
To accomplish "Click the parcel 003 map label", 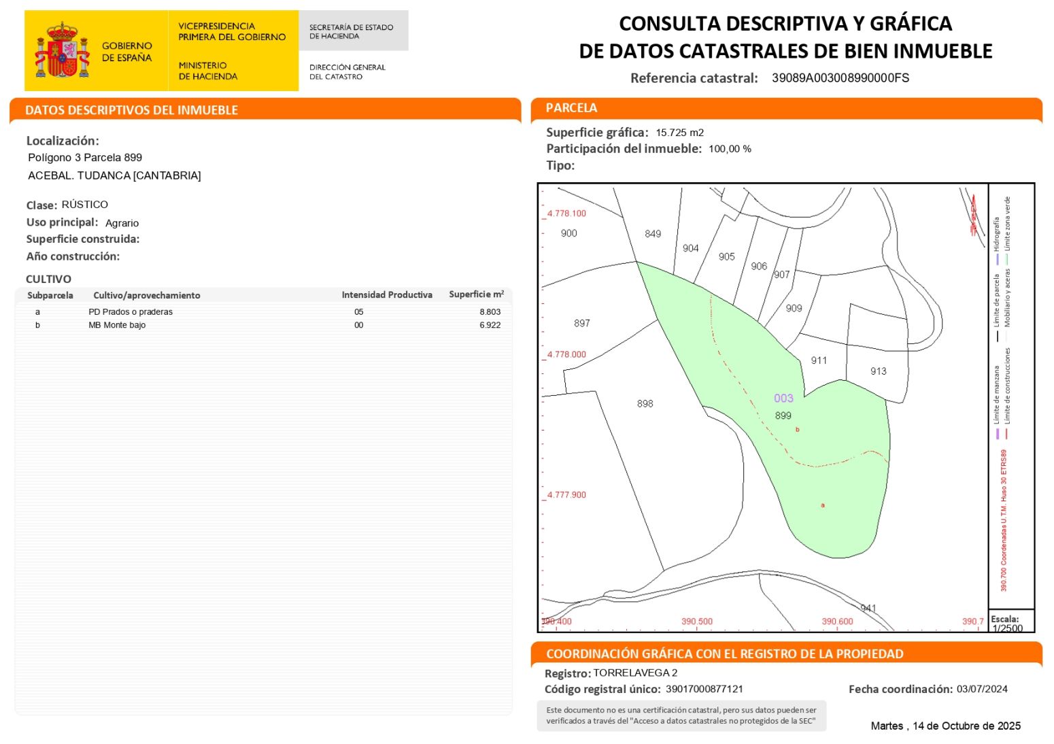I will pyautogui.click(x=783, y=399).
